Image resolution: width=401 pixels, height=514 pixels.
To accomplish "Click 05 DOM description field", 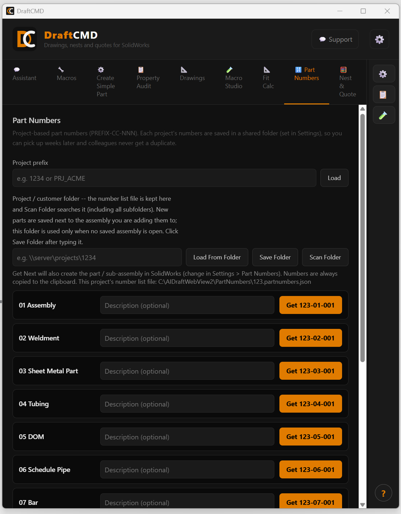I will tap(187, 437).
